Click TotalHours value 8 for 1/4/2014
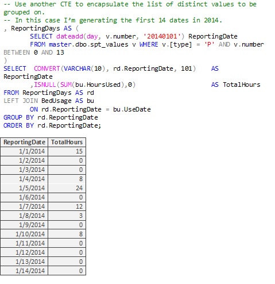Viewport: 275px width, 284px height. click(x=67, y=179)
